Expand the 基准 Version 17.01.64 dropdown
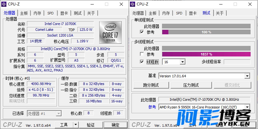This screenshot has height=129, width=258. 247,76
